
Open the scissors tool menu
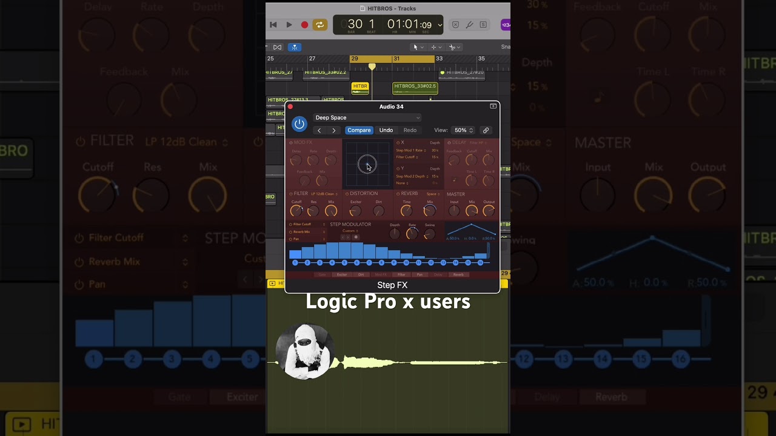(454, 47)
